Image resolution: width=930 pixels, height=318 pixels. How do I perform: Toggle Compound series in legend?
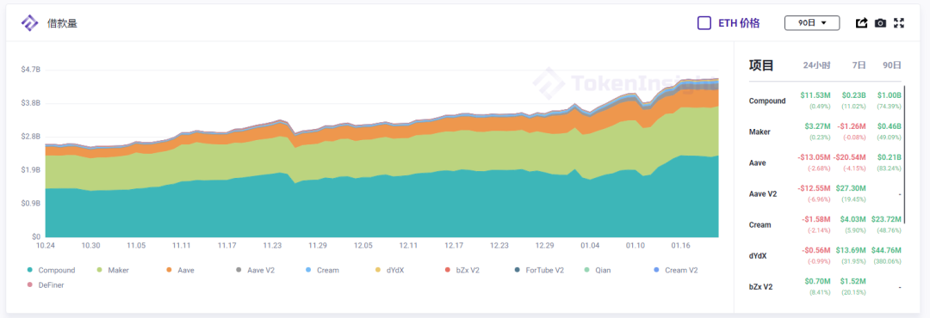[x=53, y=270]
